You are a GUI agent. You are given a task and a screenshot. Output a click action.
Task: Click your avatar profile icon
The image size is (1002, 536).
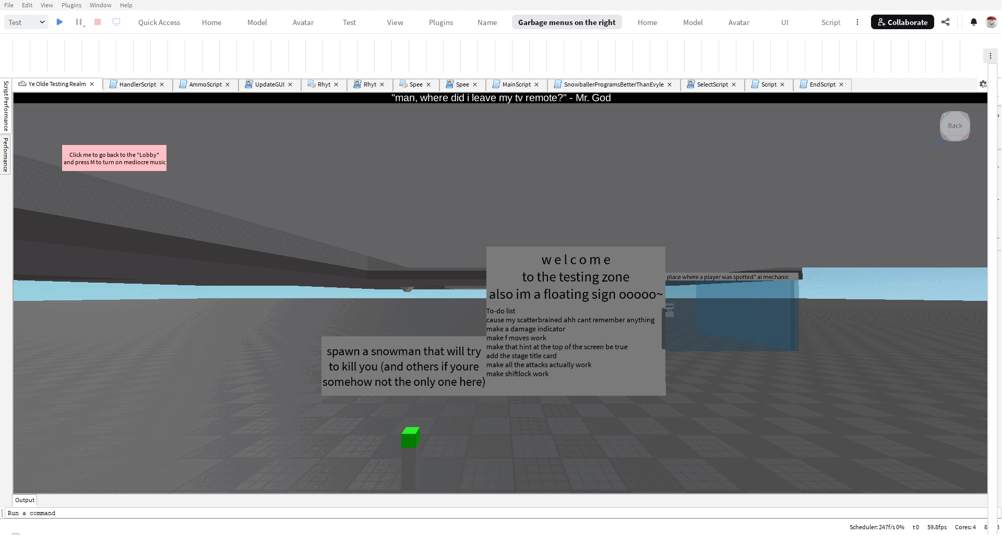991,22
